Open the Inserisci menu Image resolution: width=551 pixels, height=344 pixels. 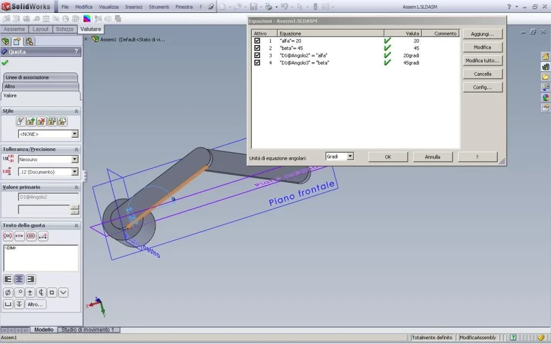[x=133, y=6]
